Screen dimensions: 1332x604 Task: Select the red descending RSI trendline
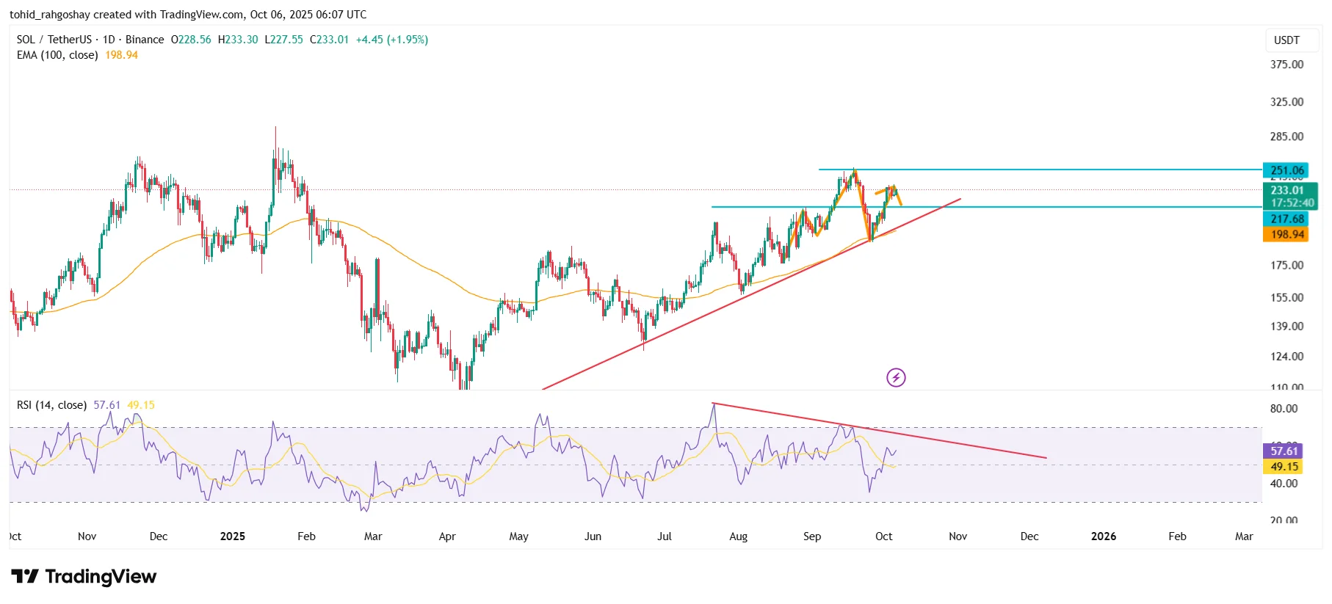[x=955, y=443]
